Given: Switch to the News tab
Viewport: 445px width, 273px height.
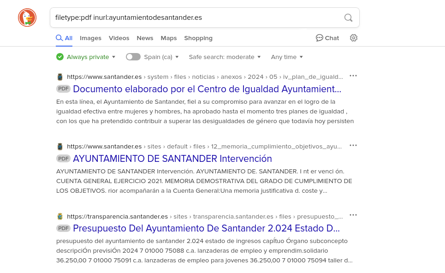Looking at the screenshot, I should (145, 38).
